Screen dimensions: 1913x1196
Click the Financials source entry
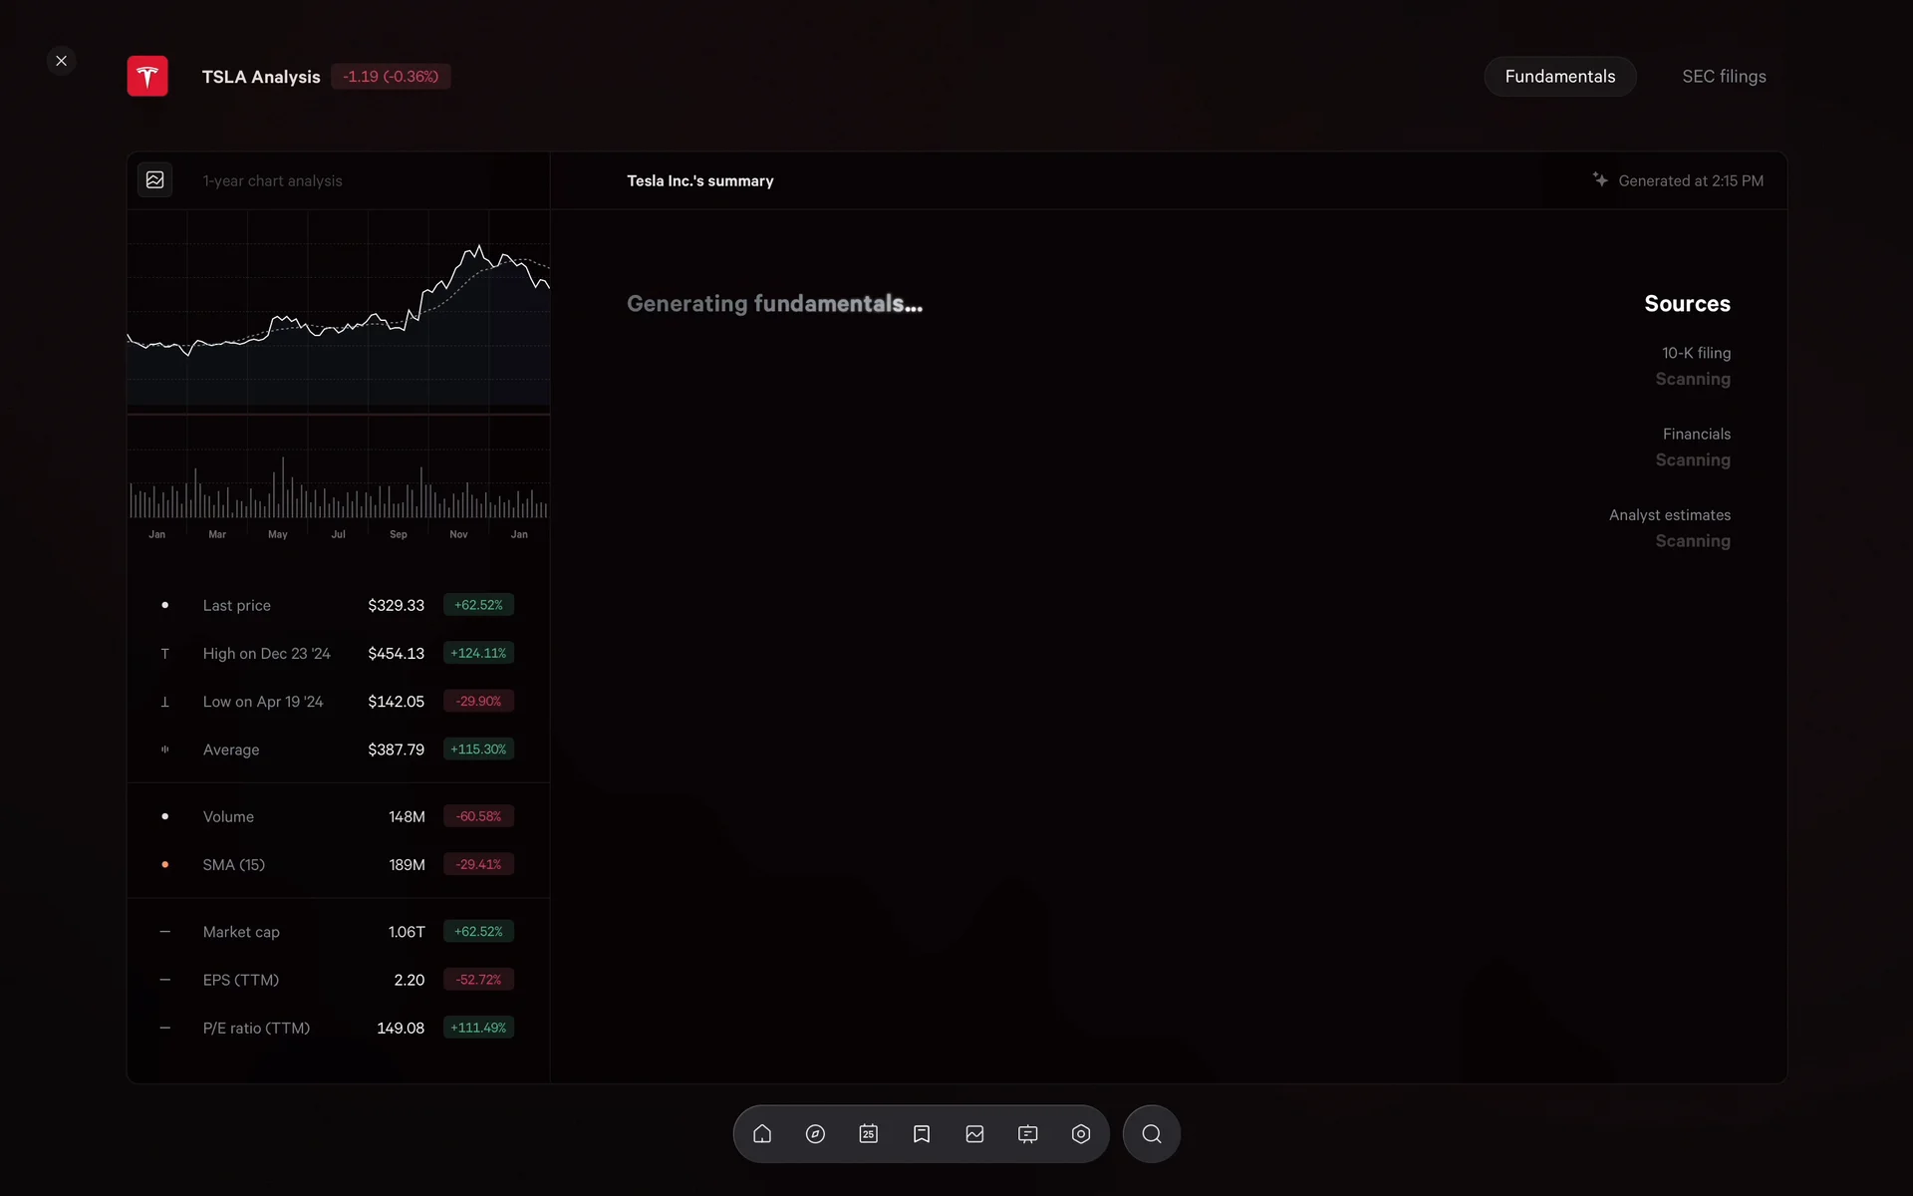click(x=1696, y=435)
